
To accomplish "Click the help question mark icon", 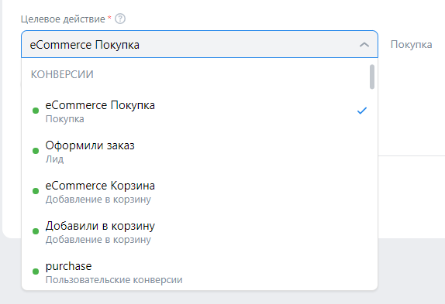I will pyautogui.click(x=120, y=19).
